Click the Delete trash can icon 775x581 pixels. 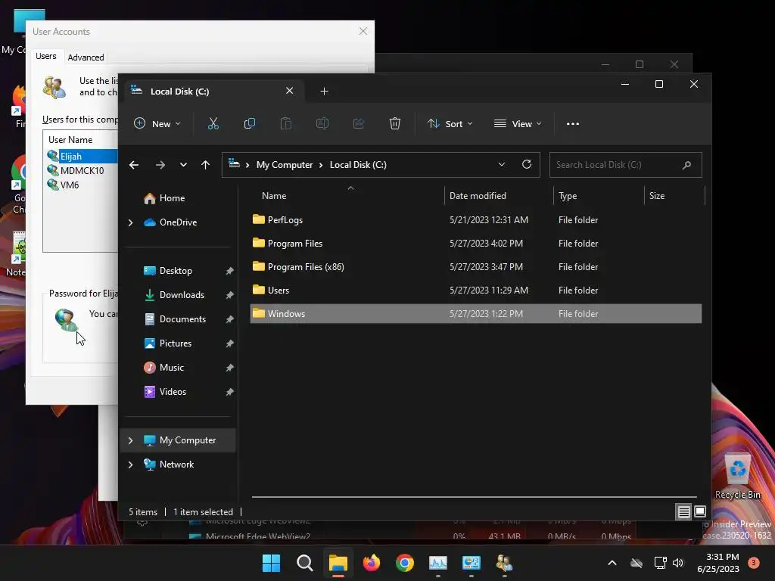click(395, 123)
